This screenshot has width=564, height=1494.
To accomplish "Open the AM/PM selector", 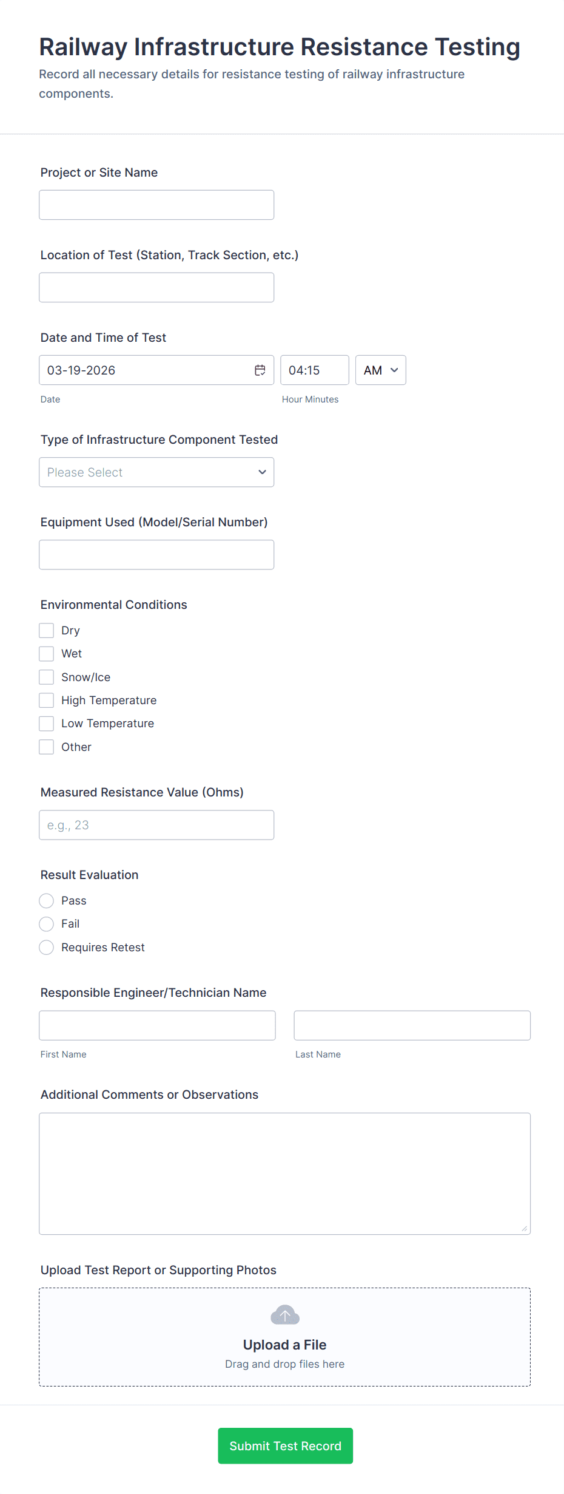I will pos(380,370).
